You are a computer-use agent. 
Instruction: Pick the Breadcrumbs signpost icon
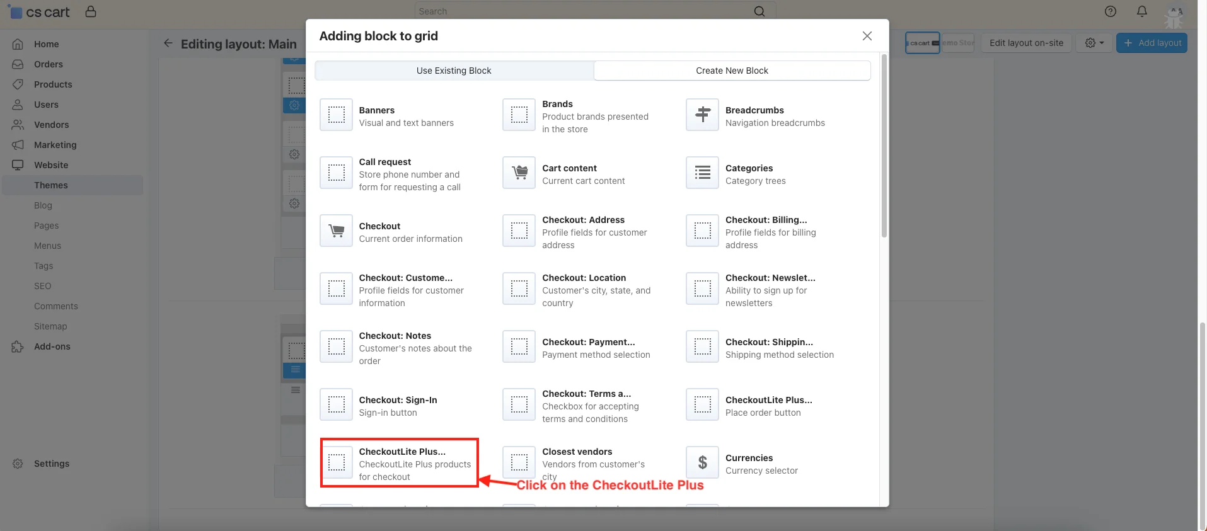click(x=702, y=115)
